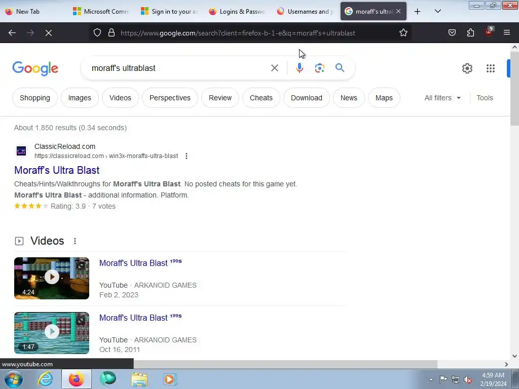This screenshot has width=519, height=389.
Task: Select Download filter chip
Action: [307, 98]
